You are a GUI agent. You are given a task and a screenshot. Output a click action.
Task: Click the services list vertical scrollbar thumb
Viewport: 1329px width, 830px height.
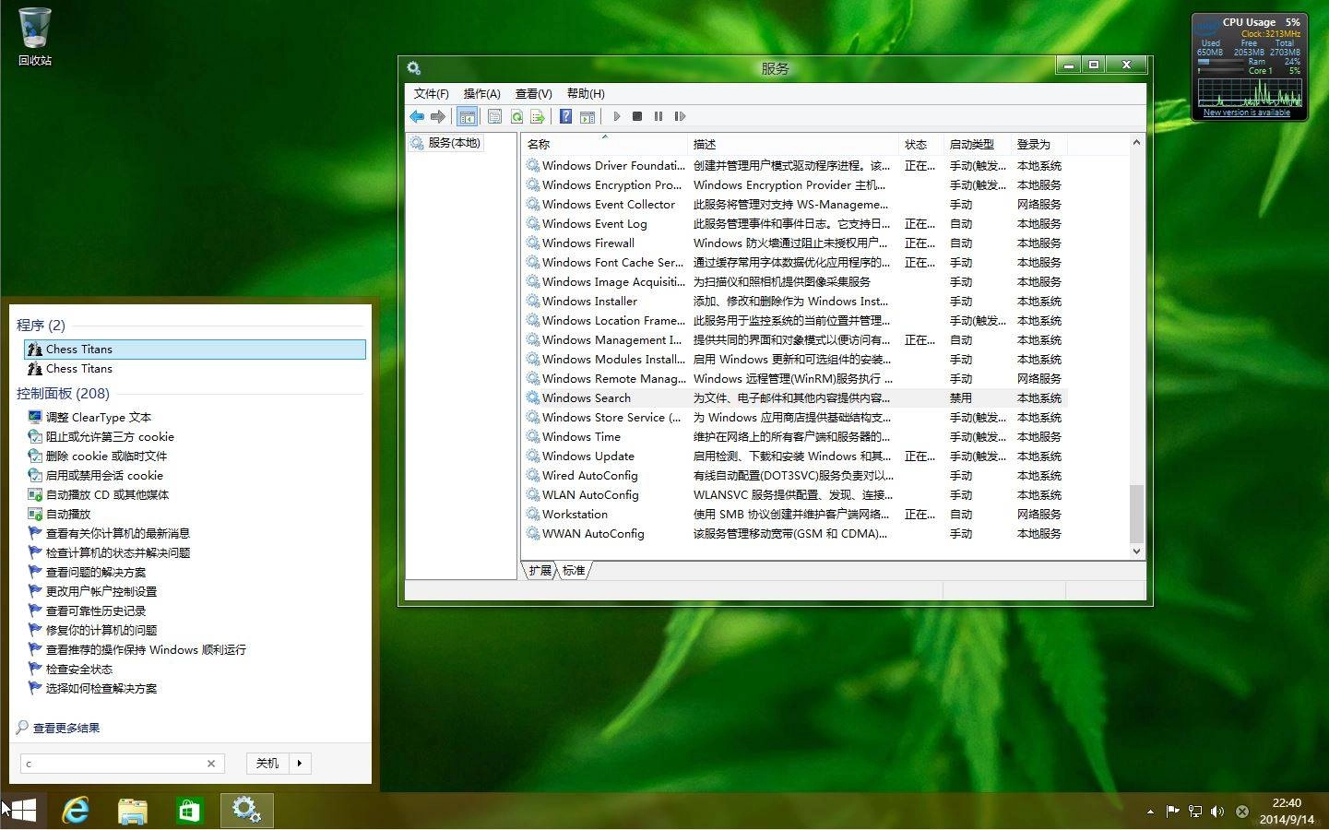pyautogui.click(x=1136, y=514)
